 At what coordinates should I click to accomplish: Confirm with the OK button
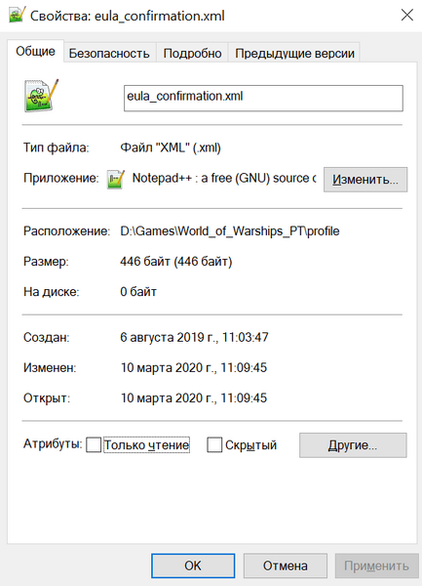pos(193,565)
